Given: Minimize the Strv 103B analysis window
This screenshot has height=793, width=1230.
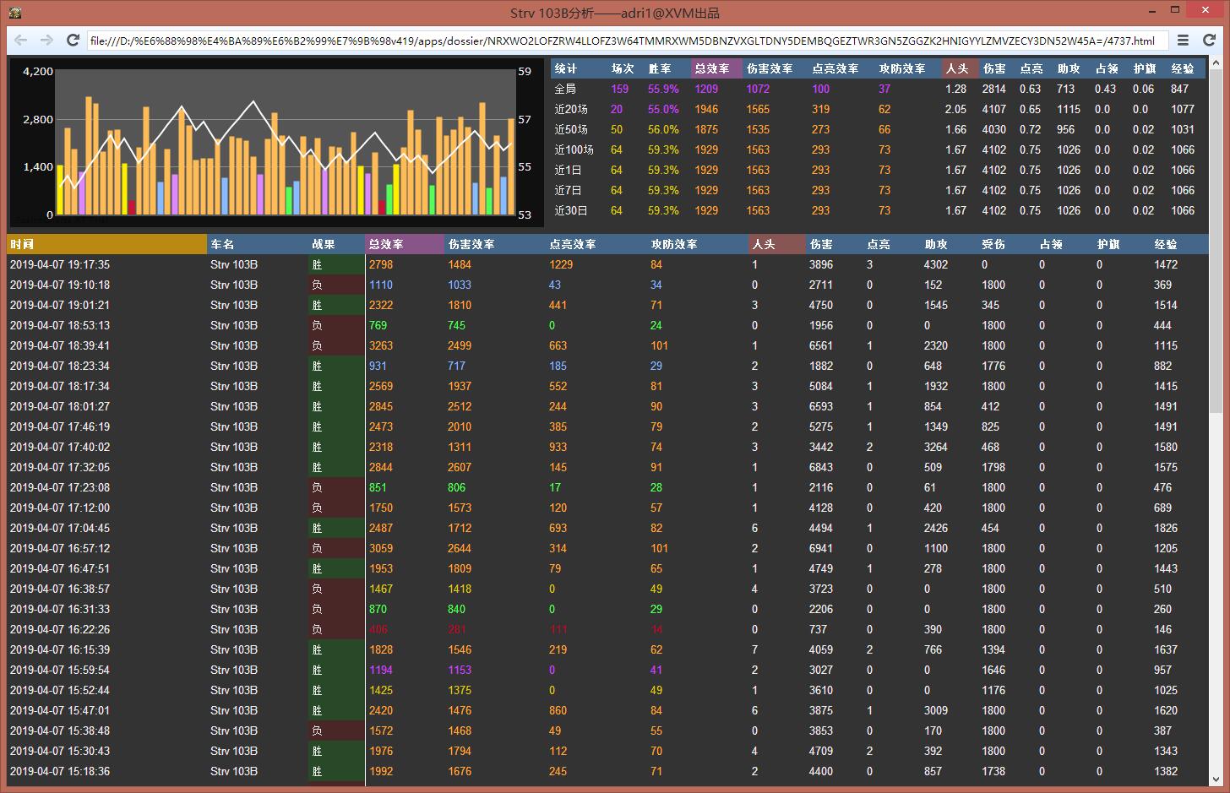Looking at the screenshot, I should [x=1152, y=11].
